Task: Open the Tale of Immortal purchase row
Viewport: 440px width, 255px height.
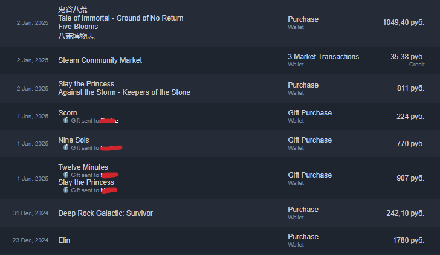Action: [x=220, y=23]
